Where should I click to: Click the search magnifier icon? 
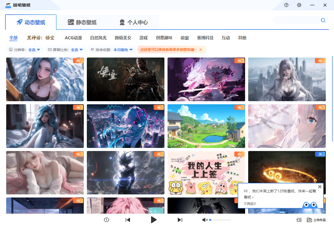click(323, 20)
